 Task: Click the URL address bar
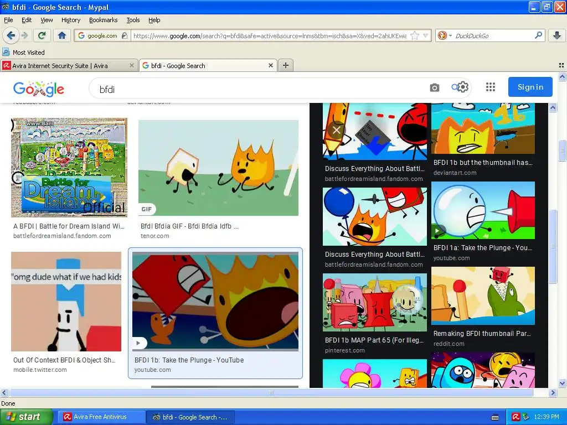(x=270, y=36)
